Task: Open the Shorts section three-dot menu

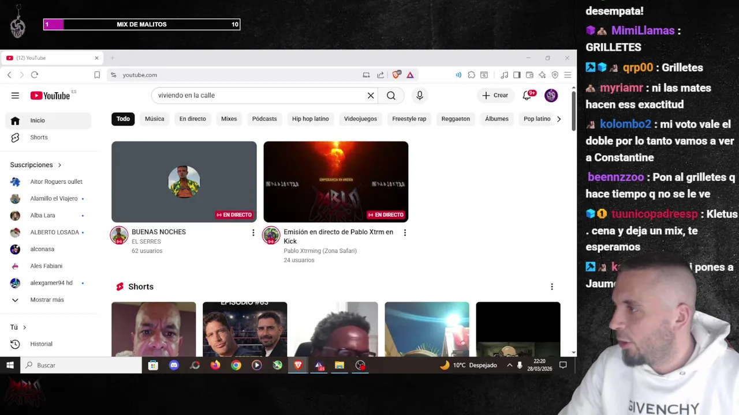Action: pos(552,286)
